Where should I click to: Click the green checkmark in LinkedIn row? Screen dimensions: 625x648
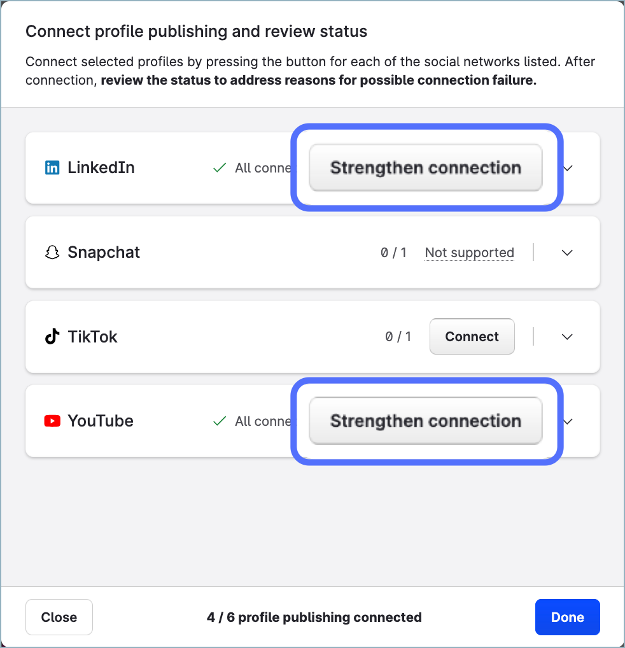(220, 168)
